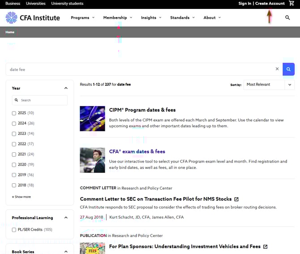Open the Sort by Most Relevant dropdown
The image size is (300, 254).
[269, 85]
